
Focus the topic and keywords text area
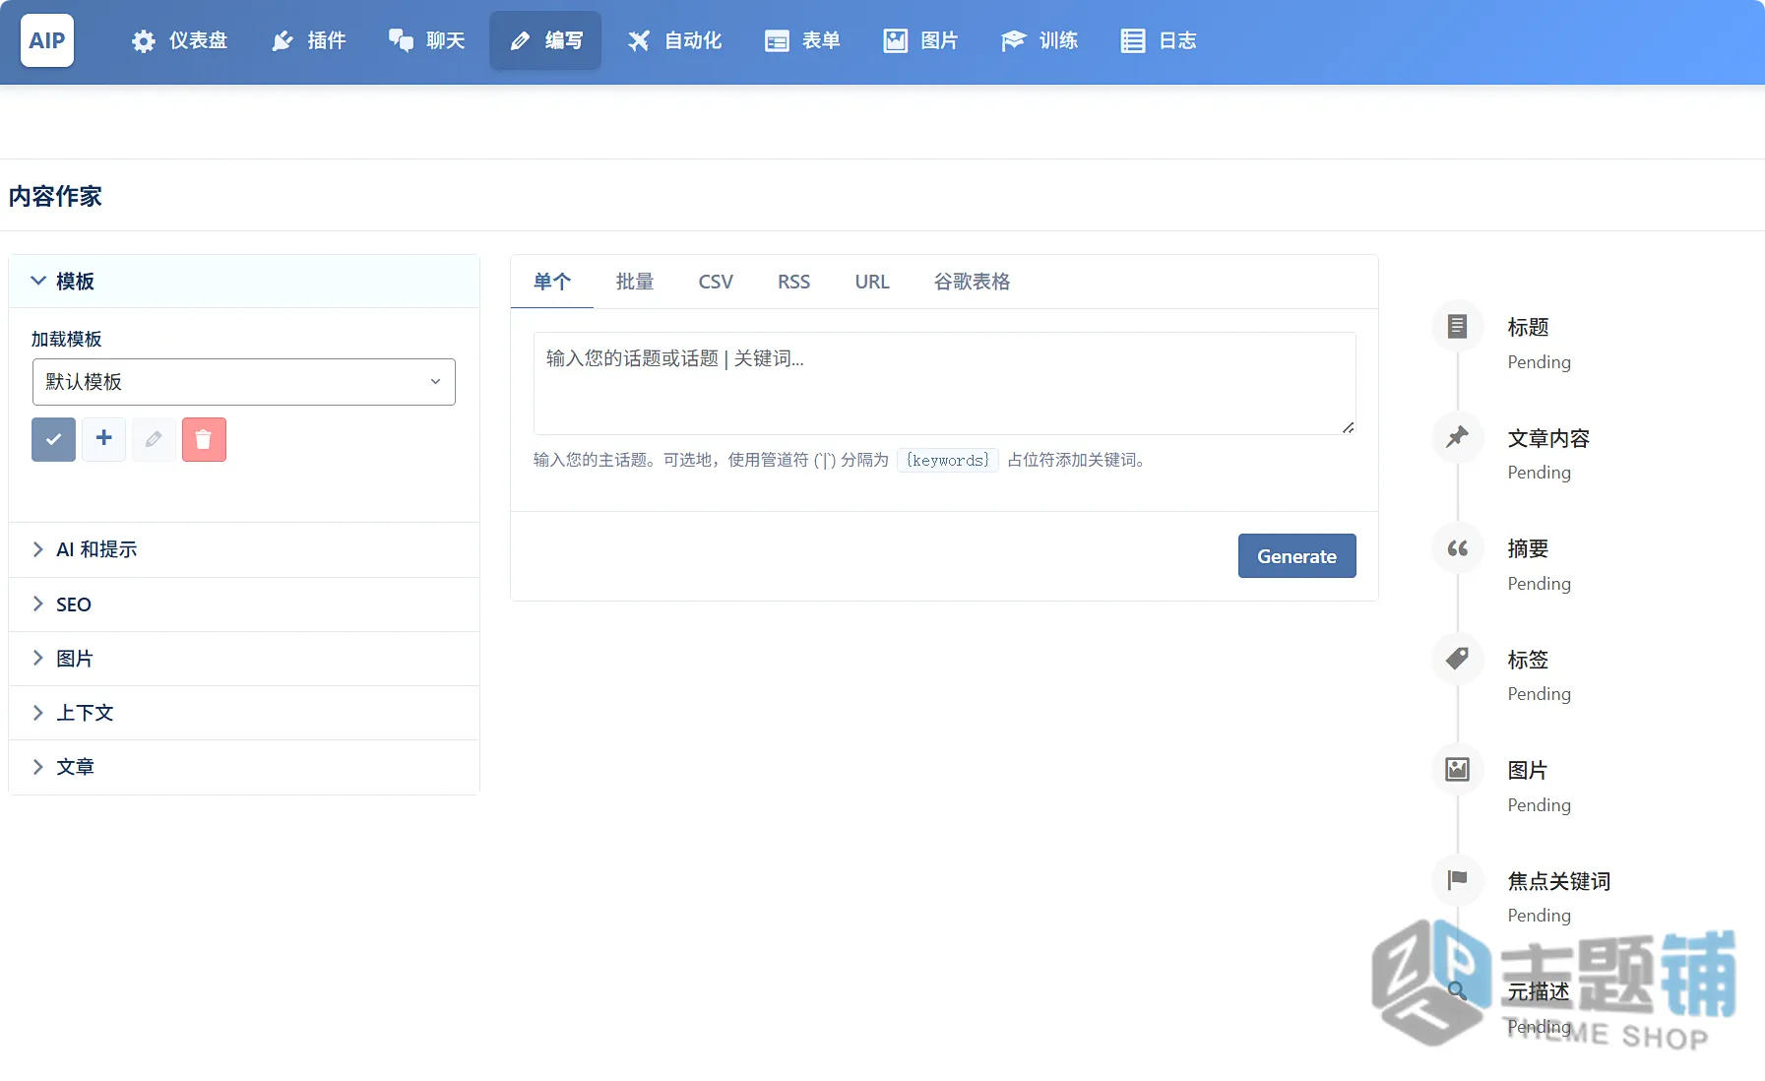point(945,383)
